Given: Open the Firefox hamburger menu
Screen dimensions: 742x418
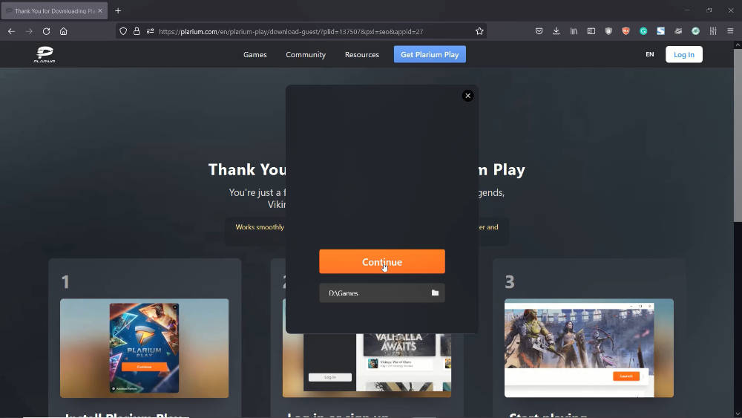Looking at the screenshot, I should pyautogui.click(x=730, y=31).
